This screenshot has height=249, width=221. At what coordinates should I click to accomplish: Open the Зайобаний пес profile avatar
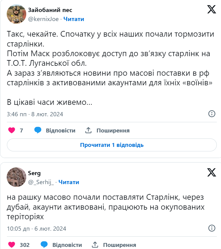click(17, 14)
